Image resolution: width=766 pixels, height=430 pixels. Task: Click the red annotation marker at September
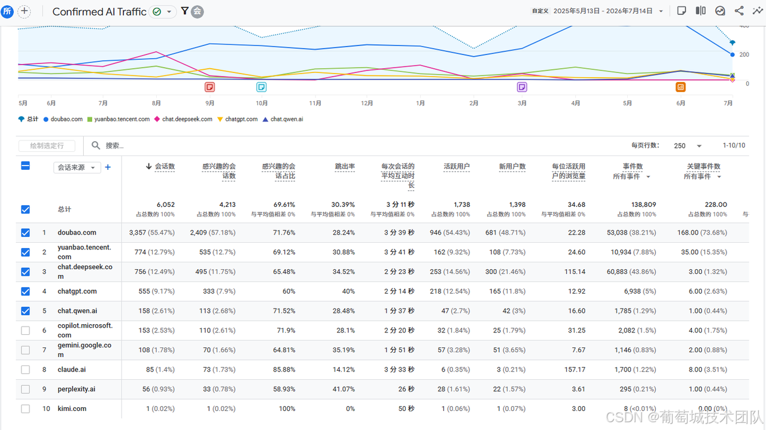[x=209, y=87]
